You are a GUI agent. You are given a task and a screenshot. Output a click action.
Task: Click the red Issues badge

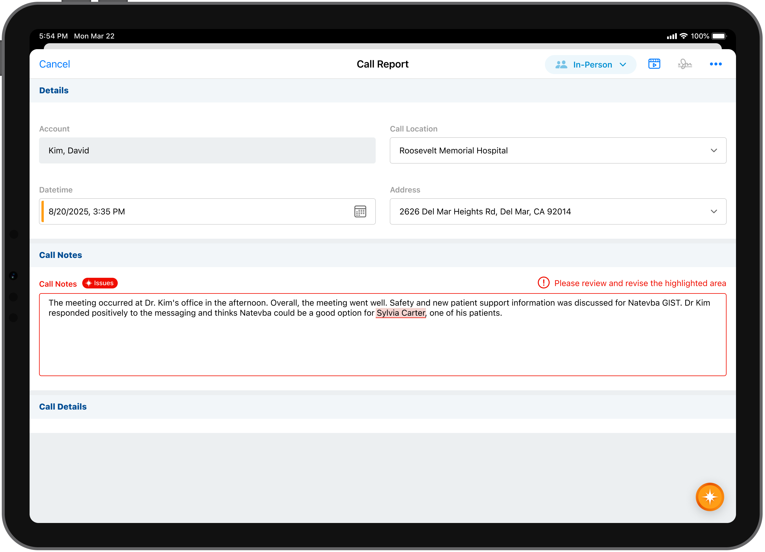tap(100, 283)
